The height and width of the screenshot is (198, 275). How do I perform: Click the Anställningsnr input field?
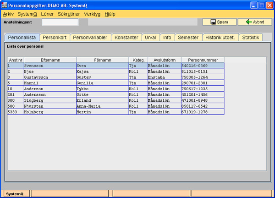60,22
